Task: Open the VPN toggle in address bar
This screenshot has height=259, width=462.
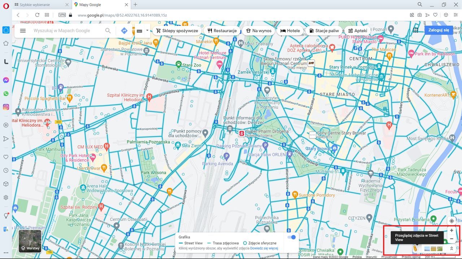Action: click(x=62, y=15)
